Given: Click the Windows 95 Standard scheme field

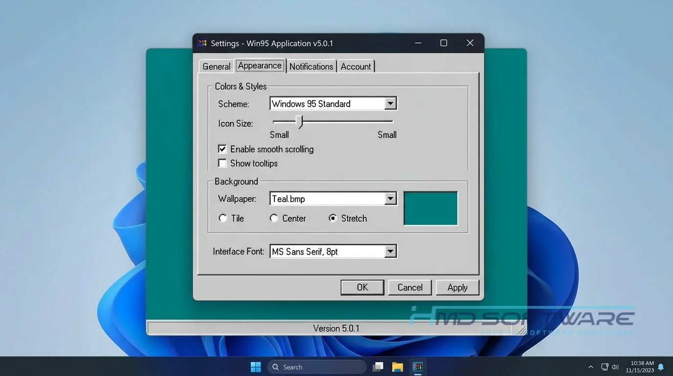Looking at the screenshot, I should click(333, 103).
